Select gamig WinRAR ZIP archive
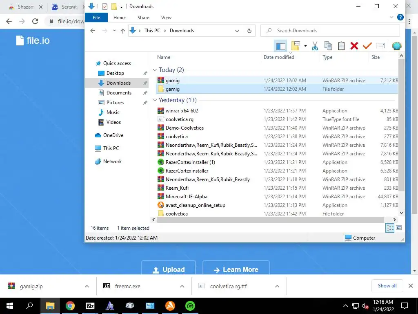This screenshot has width=418, height=314. pos(277,81)
